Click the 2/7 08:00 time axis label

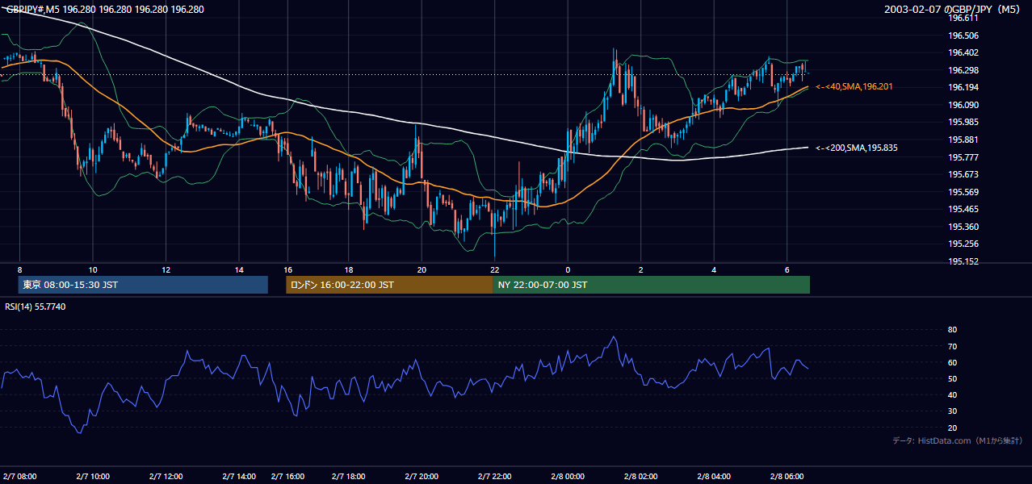[19, 477]
